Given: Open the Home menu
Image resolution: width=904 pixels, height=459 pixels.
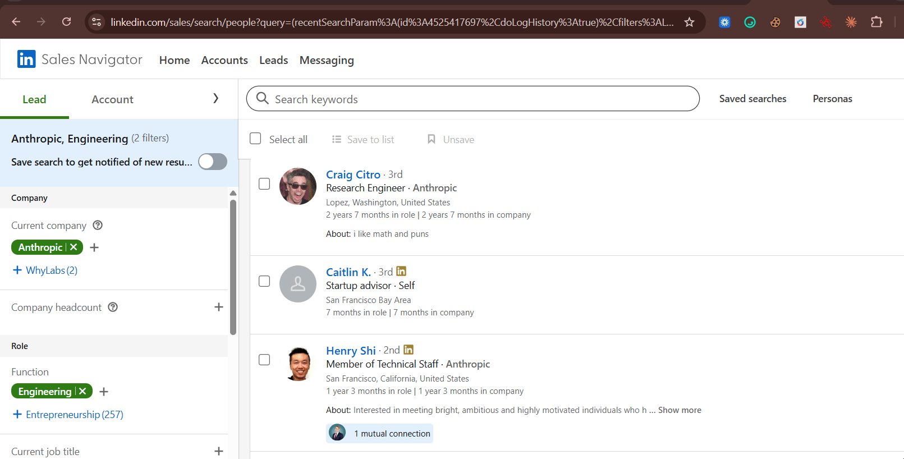Looking at the screenshot, I should click(x=175, y=60).
